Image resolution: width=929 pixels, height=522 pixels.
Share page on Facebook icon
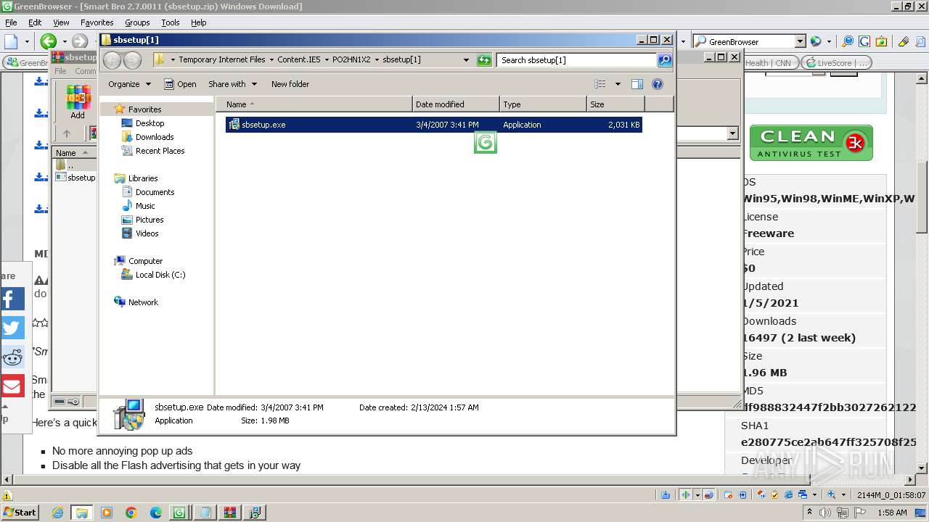coord(12,299)
